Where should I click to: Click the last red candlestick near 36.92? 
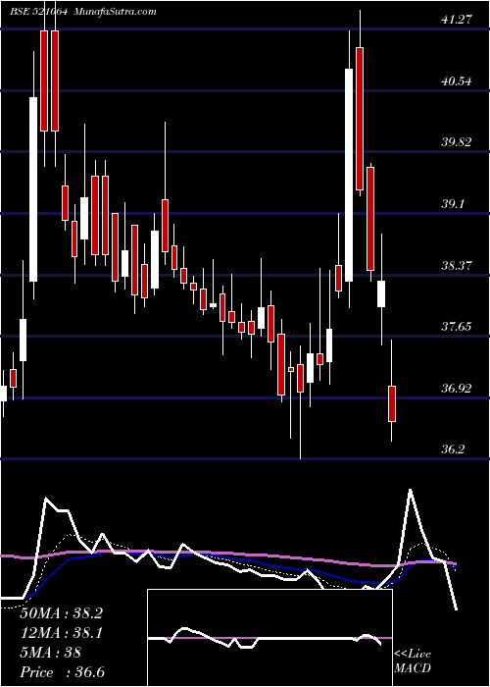[x=392, y=404]
